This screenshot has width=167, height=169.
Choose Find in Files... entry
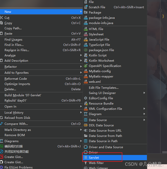(x=41, y=45)
